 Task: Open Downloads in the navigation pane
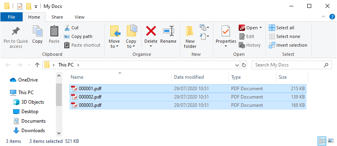[29, 130]
